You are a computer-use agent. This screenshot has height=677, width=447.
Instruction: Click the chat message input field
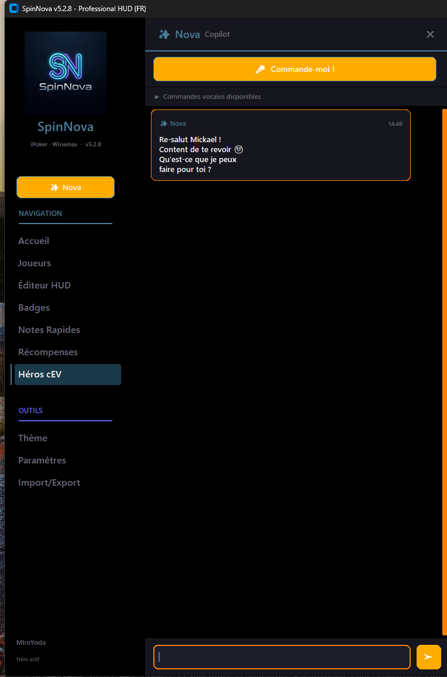coord(281,657)
